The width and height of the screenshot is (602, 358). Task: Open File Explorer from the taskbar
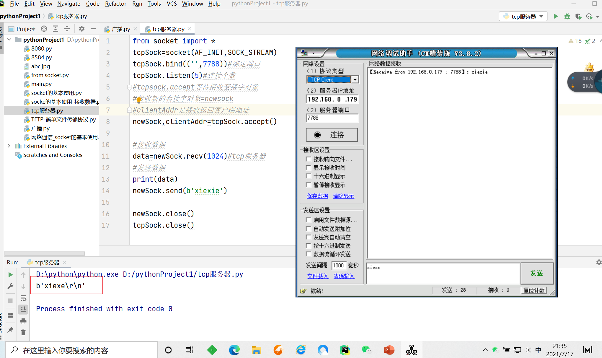256,350
